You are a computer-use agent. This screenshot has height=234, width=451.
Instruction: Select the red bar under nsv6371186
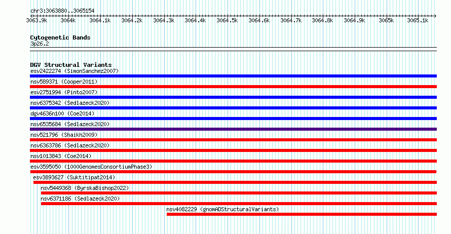pyautogui.click(x=239, y=204)
